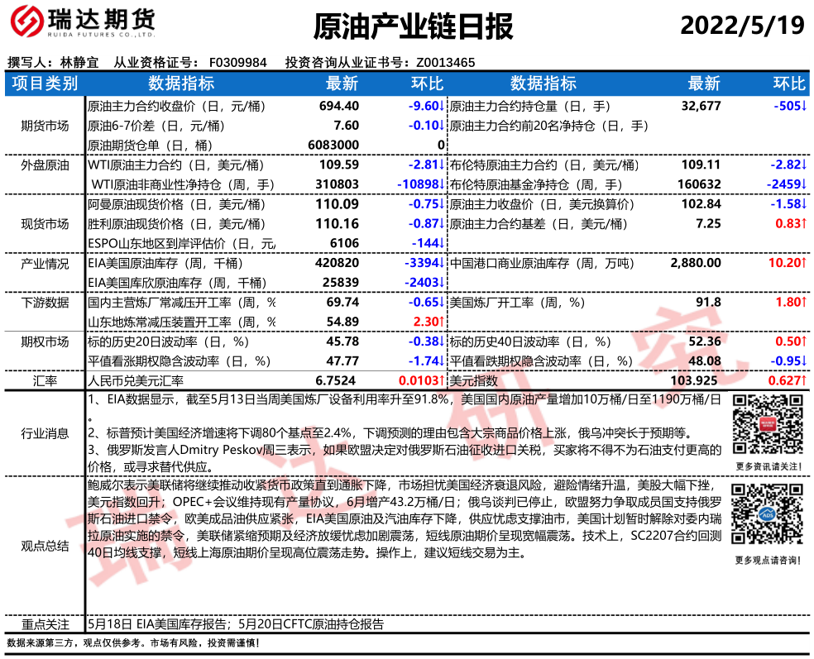The width and height of the screenshot is (814, 659).
Task: Select the 行业消息 section label
Action: click(45, 433)
